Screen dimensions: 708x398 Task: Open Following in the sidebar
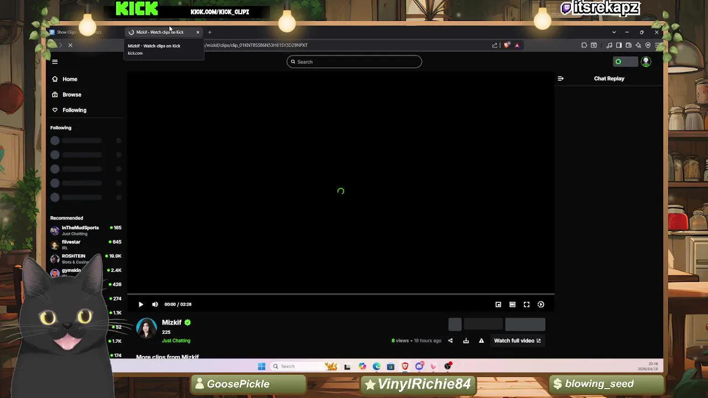(74, 110)
